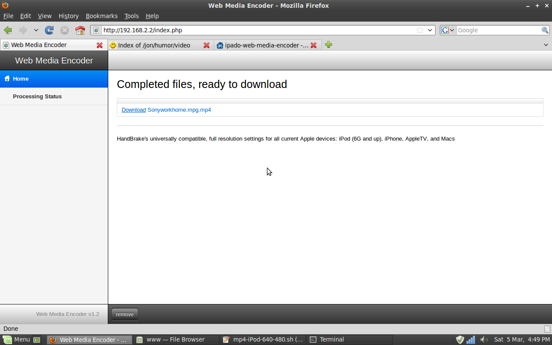The image size is (552, 345).
Task: Open the URL bar history dropdown
Action: (430, 30)
